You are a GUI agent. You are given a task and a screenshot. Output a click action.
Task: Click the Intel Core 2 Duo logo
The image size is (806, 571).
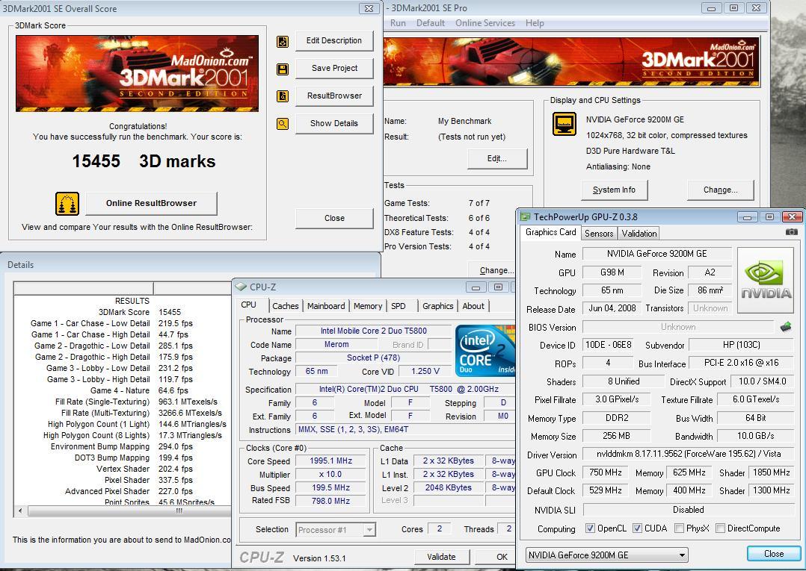pyautogui.click(x=484, y=351)
